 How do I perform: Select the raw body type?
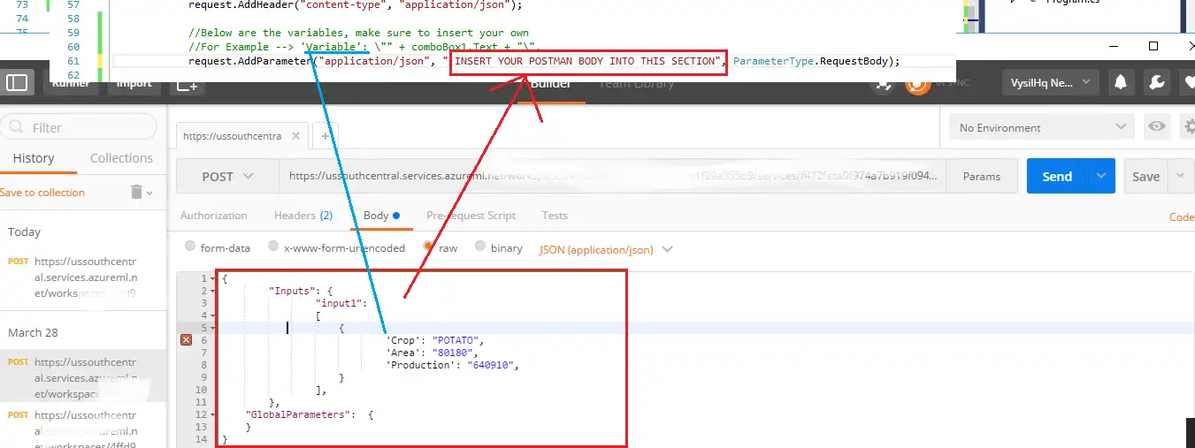[x=429, y=247]
